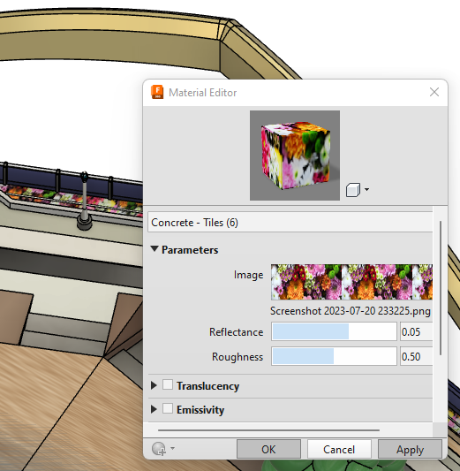Click the Cancel button
Viewport: 460px width, 471px height.
point(339,450)
